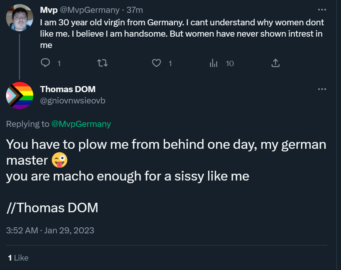Open Thomas DOM display name profile
The width and height of the screenshot is (341, 270).
point(68,89)
